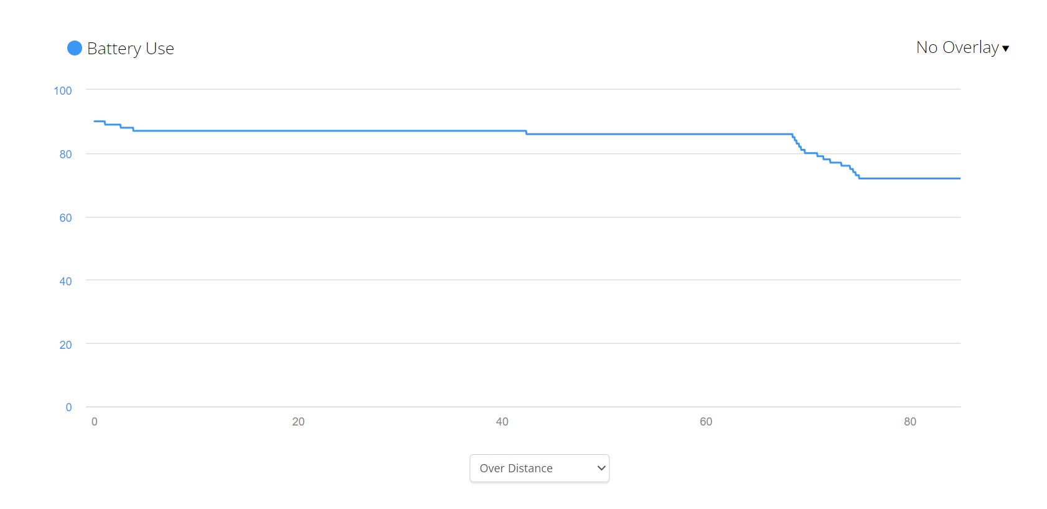Screen dimensions: 1047x509
Task: Click the final flat segment of the battery line
Action: [x=909, y=178]
